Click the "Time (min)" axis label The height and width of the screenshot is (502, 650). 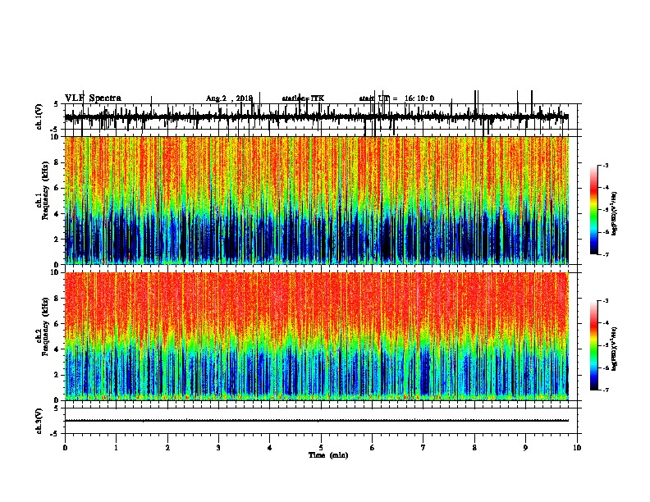[x=328, y=455]
